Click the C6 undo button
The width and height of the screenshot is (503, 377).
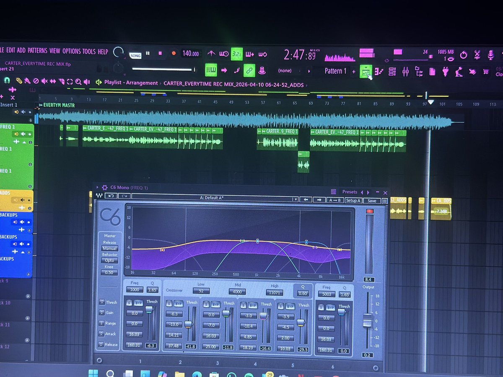[111, 196]
